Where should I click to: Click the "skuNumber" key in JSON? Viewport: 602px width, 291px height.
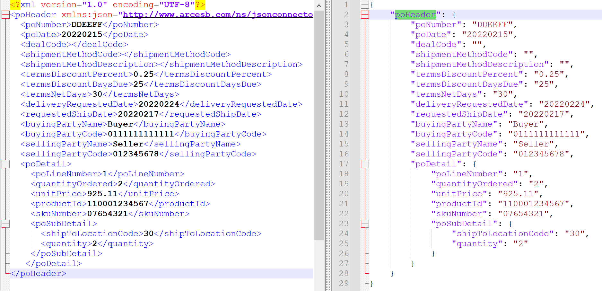459,214
